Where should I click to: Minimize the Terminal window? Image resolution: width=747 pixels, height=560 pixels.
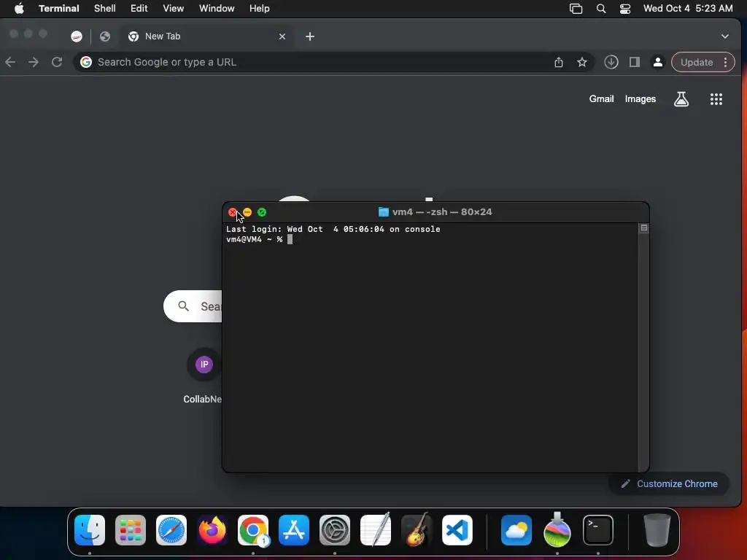click(x=247, y=212)
